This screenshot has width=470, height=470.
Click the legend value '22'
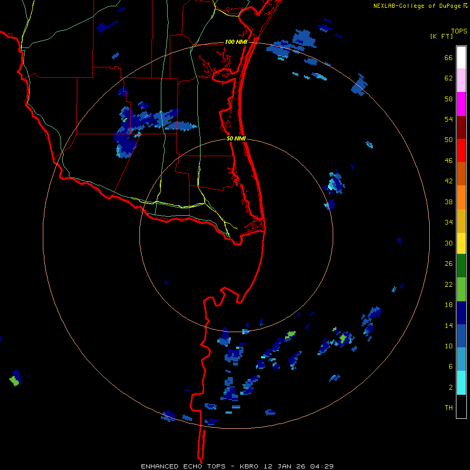[449, 285]
